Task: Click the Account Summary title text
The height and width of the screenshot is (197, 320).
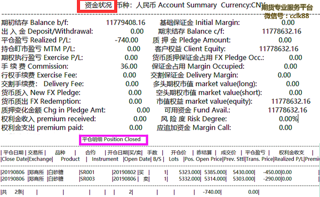Action: (187, 5)
